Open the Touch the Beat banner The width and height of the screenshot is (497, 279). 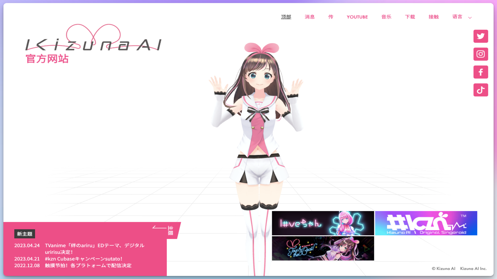(x=323, y=248)
